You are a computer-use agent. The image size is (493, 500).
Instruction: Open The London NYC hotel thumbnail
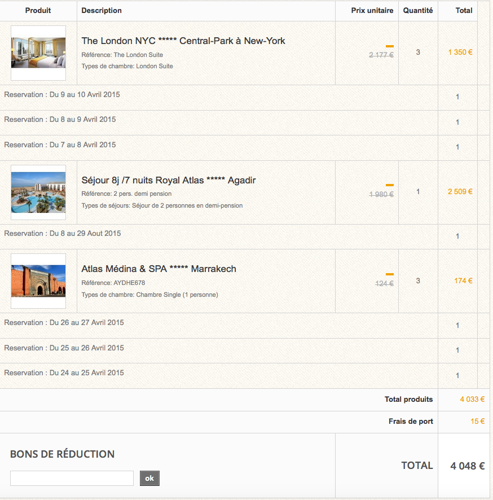38,53
